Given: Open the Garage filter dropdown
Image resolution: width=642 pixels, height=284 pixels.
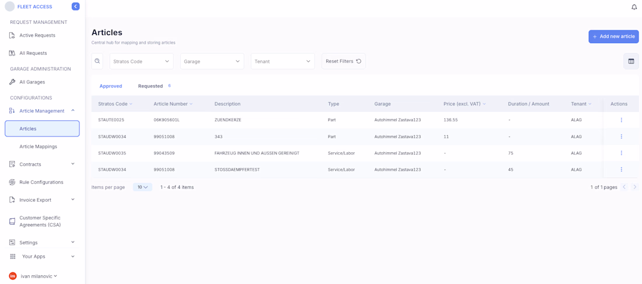Looking at the screenshot, I should pos(212,61).
